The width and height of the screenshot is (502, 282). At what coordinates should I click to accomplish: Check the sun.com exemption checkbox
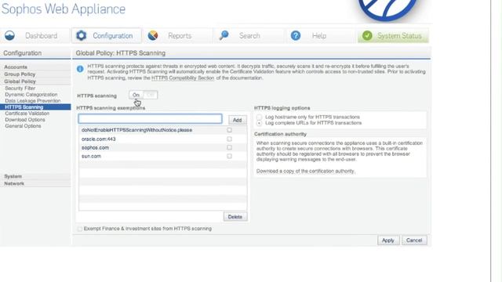click(229, 157)
